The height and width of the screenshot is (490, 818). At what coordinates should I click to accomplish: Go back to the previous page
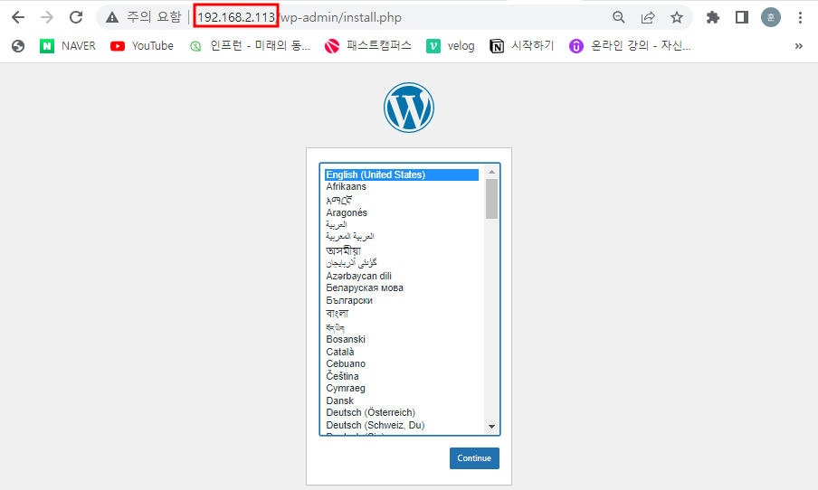(x=18, y=17)
